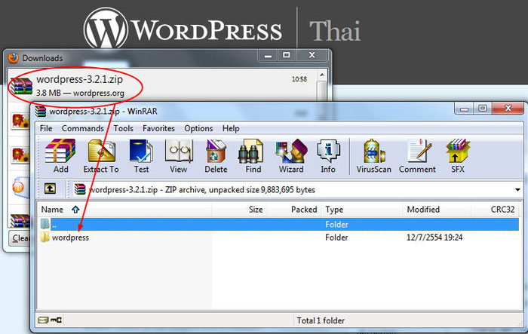This screenshot has width=528, height=334.
Task: Sort the list by Modified column
Action: point(437,210)
